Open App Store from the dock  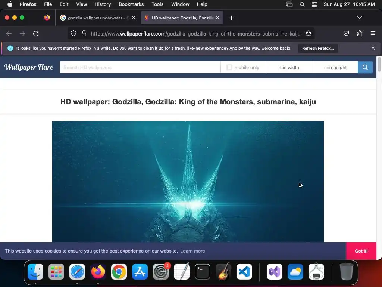(x=140, y=272)
